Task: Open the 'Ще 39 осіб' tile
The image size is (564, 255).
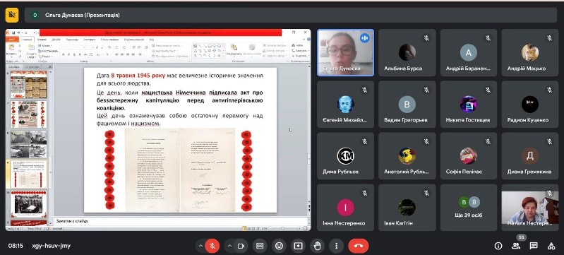Action: (469, 208)
